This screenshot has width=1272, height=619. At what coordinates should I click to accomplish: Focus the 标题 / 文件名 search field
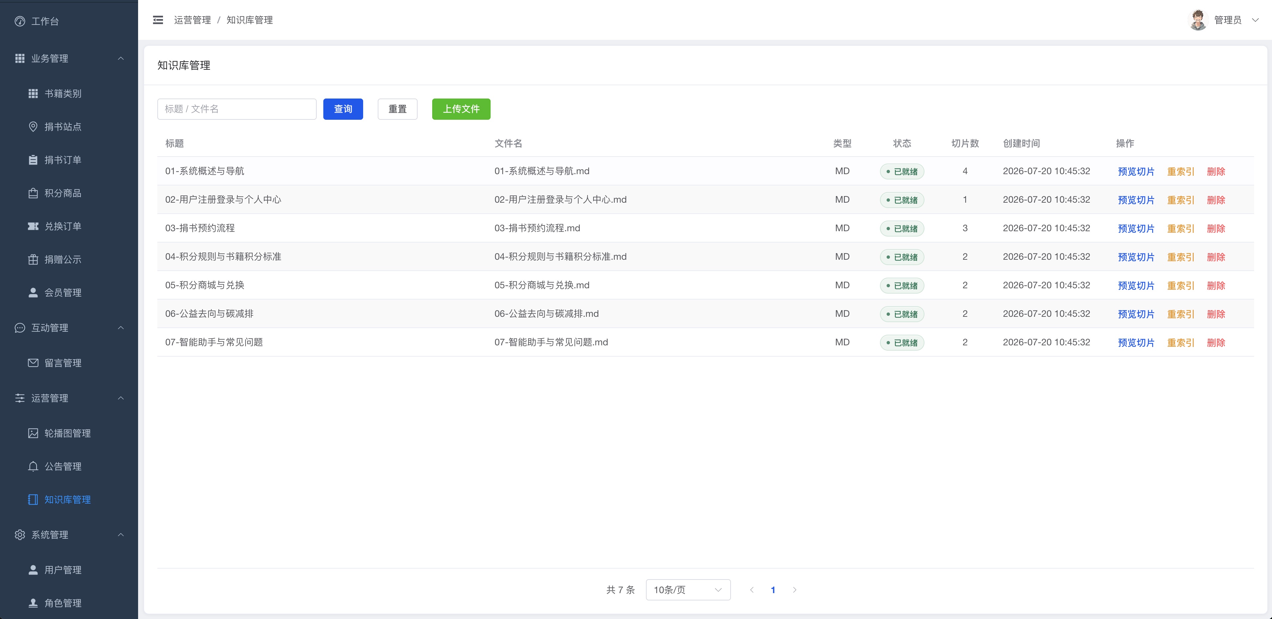pyautogui.click(x=237, y=108)
